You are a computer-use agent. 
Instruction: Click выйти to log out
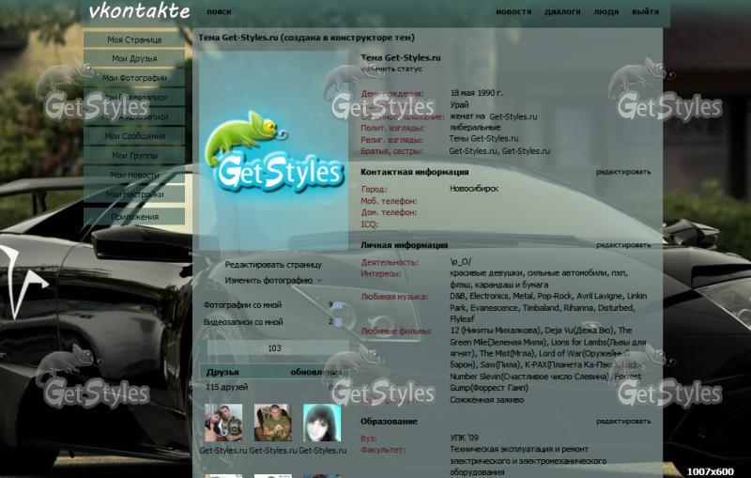645,12
